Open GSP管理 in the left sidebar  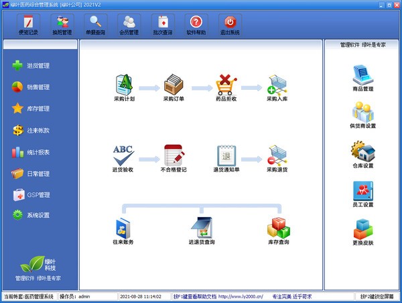tap(31, 195)
